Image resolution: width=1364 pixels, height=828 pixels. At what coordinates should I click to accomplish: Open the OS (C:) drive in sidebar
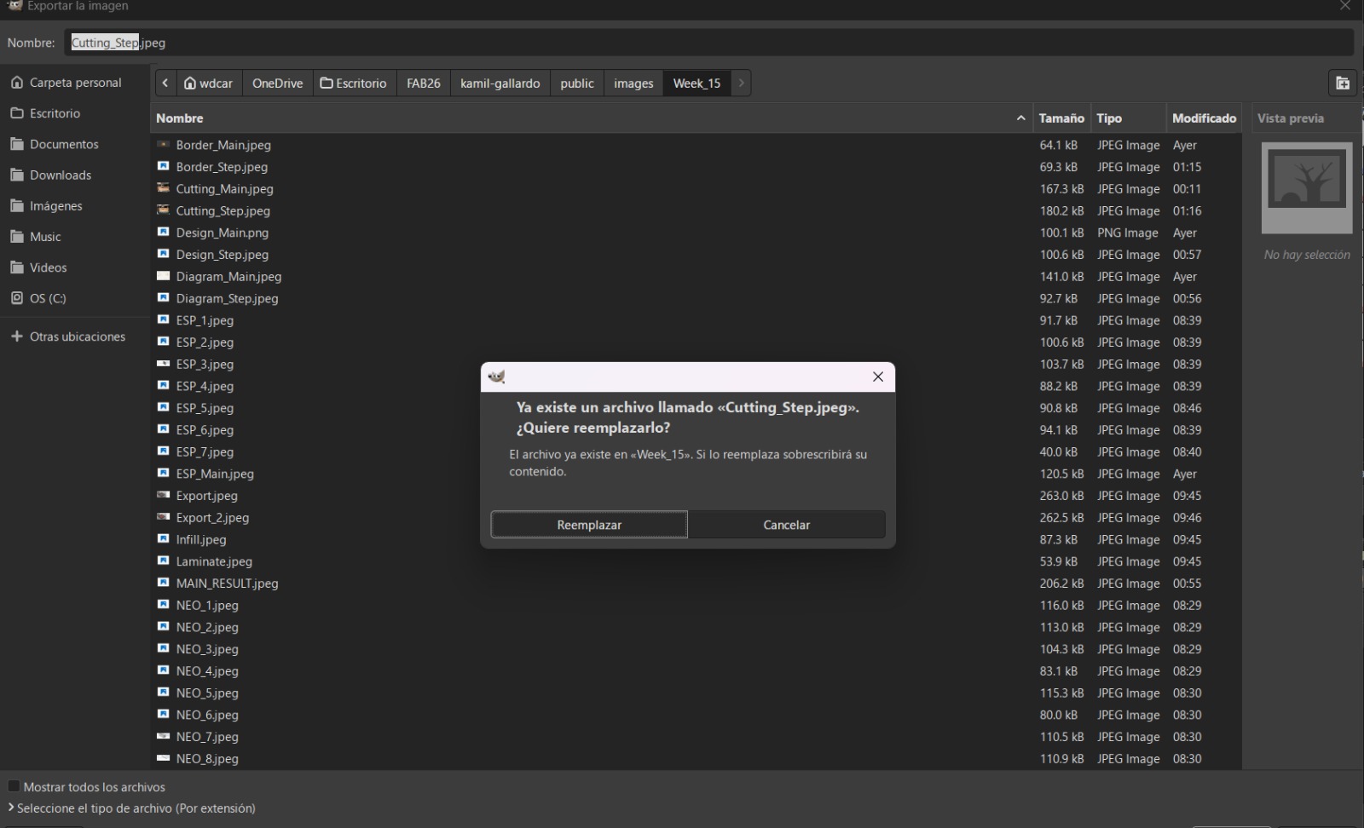[75, 298]
